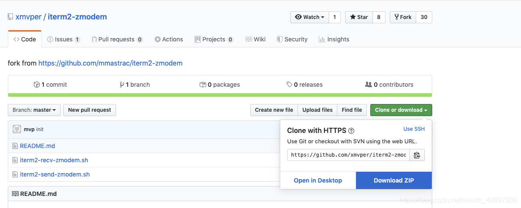This screenshot has height=208, width=521.
Task: Click the file icon beside iterm2-send-zmodem.sh
Action: (16, 174)
